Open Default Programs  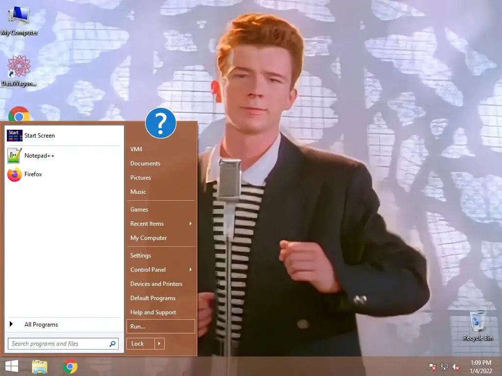pyautogui.click(x=161, y=298)
